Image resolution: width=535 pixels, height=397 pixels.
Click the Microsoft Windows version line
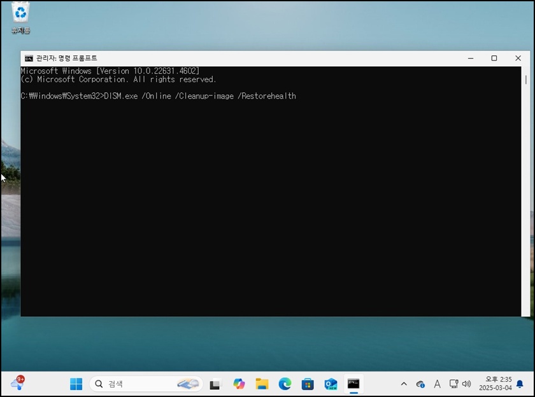110,71
